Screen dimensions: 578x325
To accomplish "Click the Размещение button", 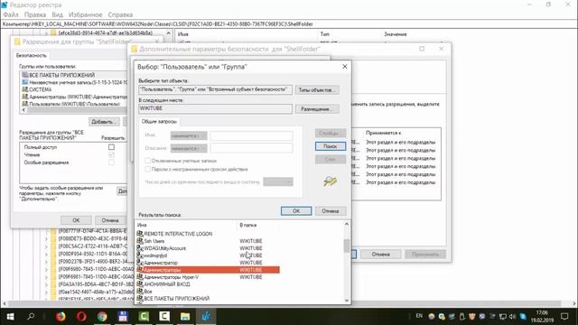I will 317,109.
